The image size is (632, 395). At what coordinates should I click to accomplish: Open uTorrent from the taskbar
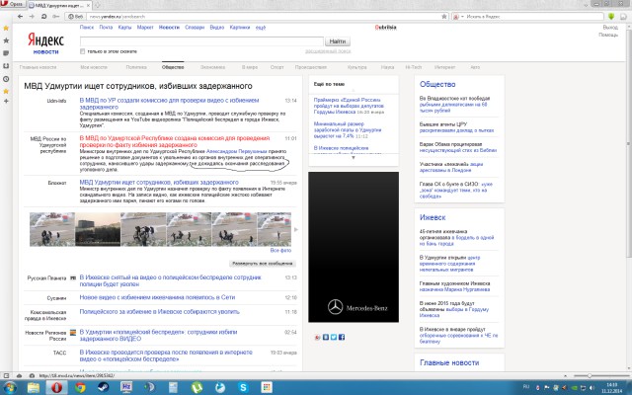(x=197, y=388)
